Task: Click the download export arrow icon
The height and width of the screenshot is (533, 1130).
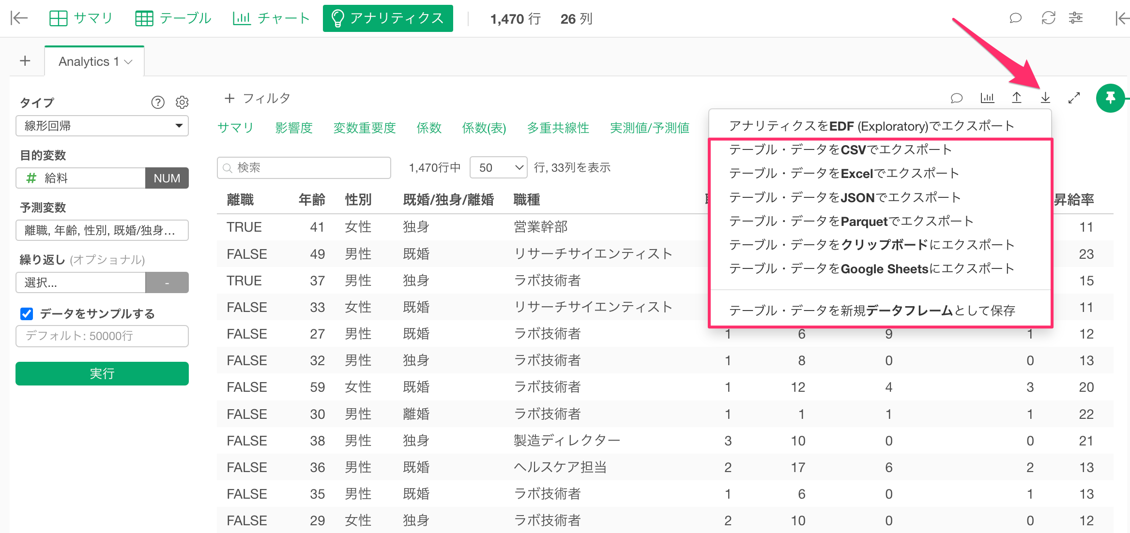Action: [1045, 98]
